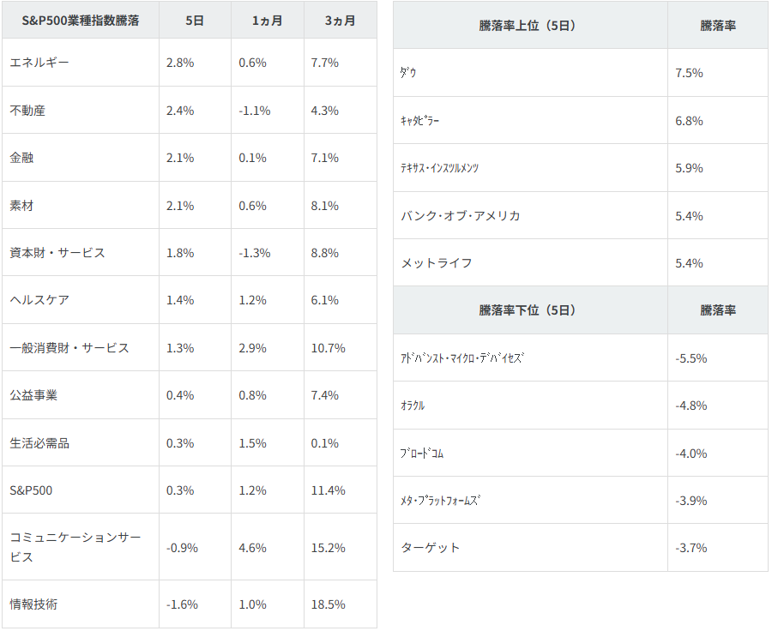Image resolution: width=772 pixels, height=631 pixels.
Task: Select the 金融 sector cell
Action: point(22,158)
